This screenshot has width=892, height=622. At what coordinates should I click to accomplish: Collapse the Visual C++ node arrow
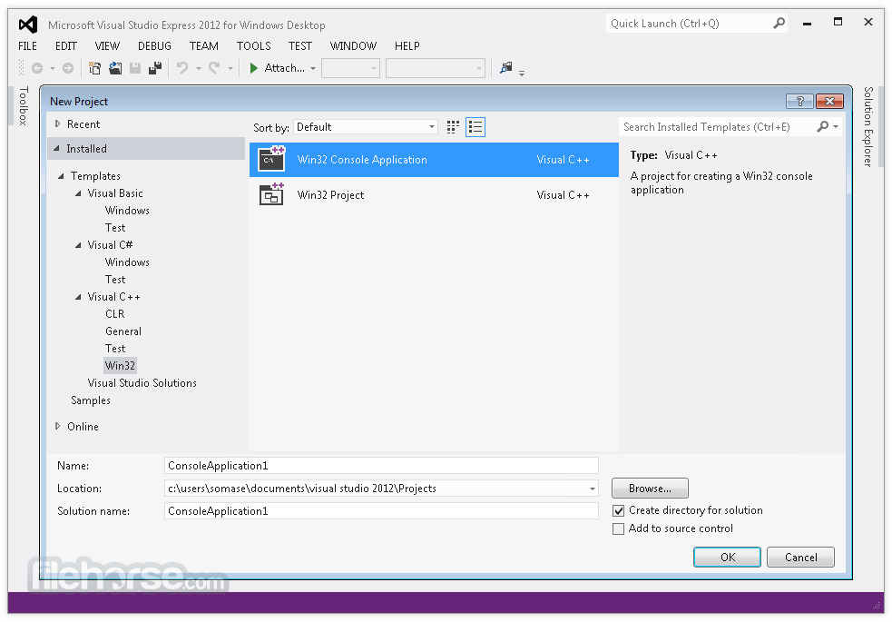[x=78, y=297]
